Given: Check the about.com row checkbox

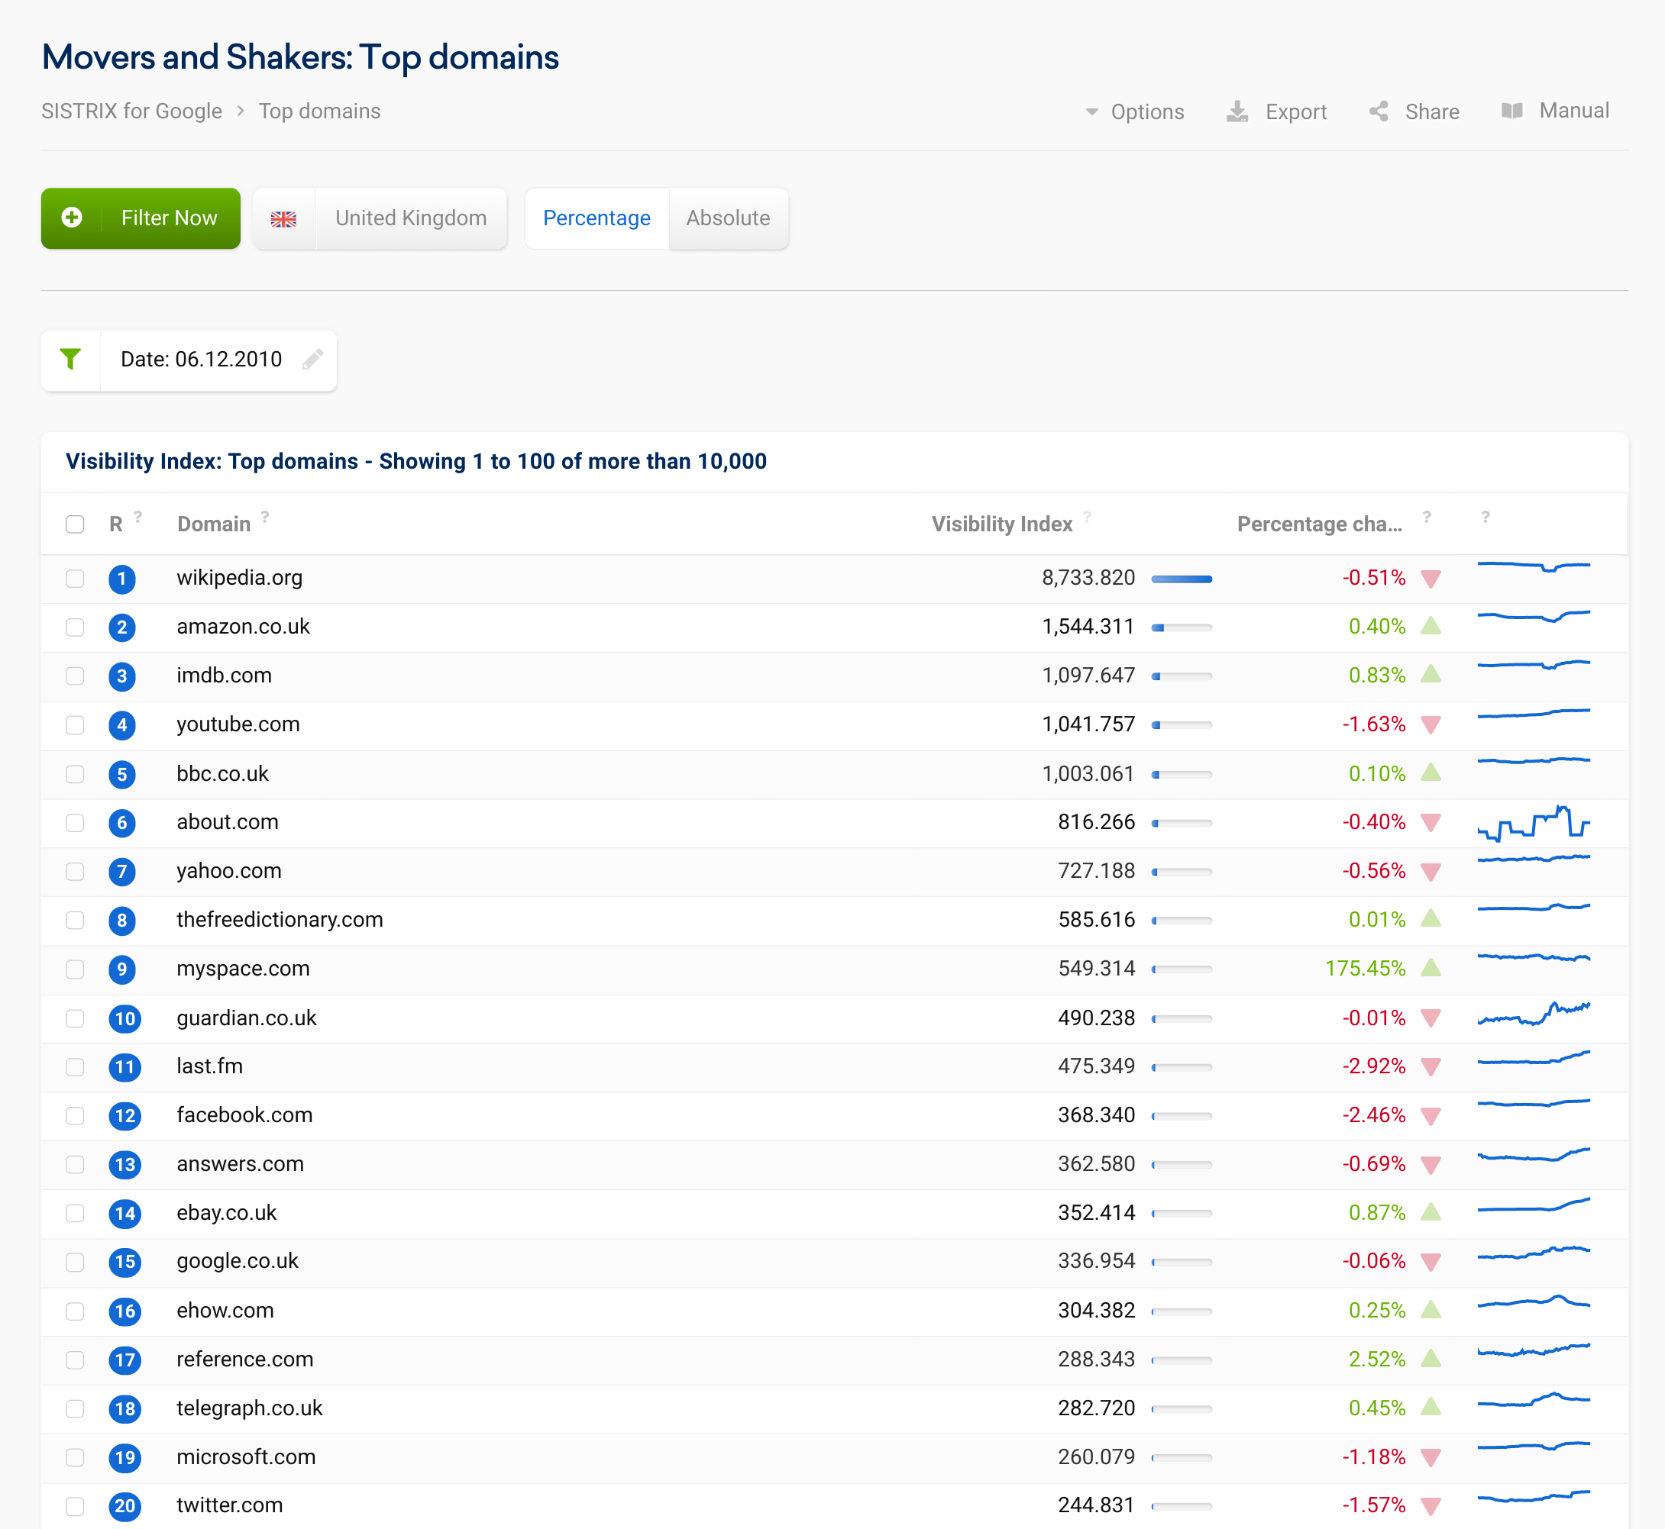Looking at the screenshot, I should pos(76,822).
